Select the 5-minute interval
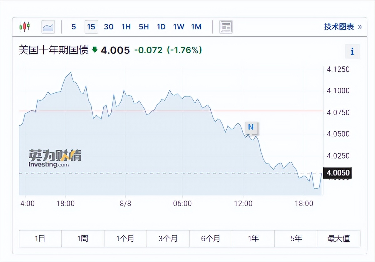The width and height of the screenshot is (375, 262). (74, 27)
